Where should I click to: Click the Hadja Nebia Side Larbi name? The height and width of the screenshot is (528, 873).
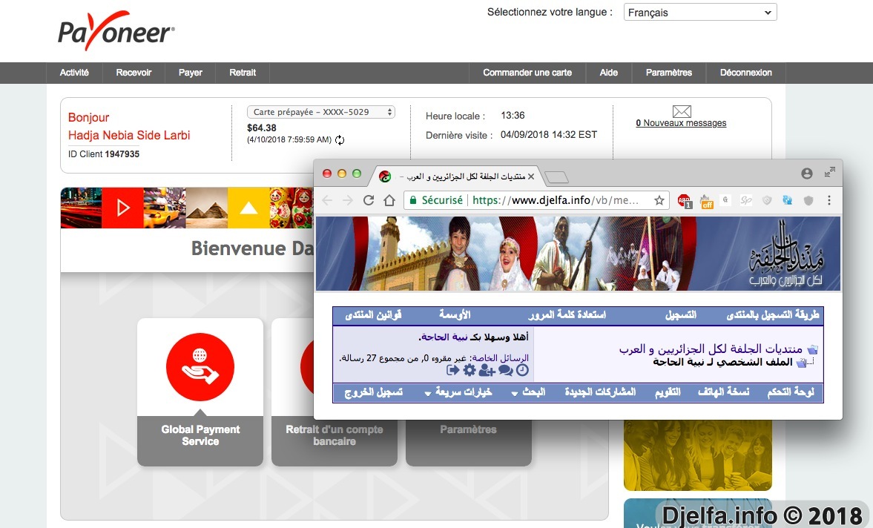129,135
